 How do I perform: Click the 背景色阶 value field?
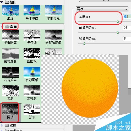[127, 39]
